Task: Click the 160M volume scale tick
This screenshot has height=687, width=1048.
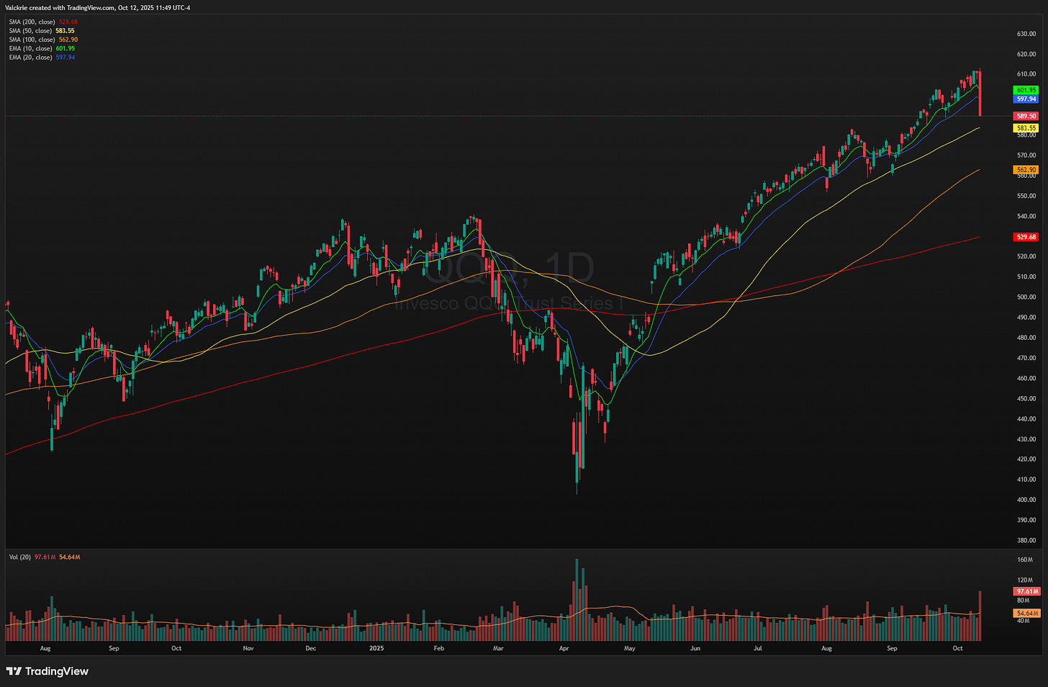Action: pos(1024,560)
